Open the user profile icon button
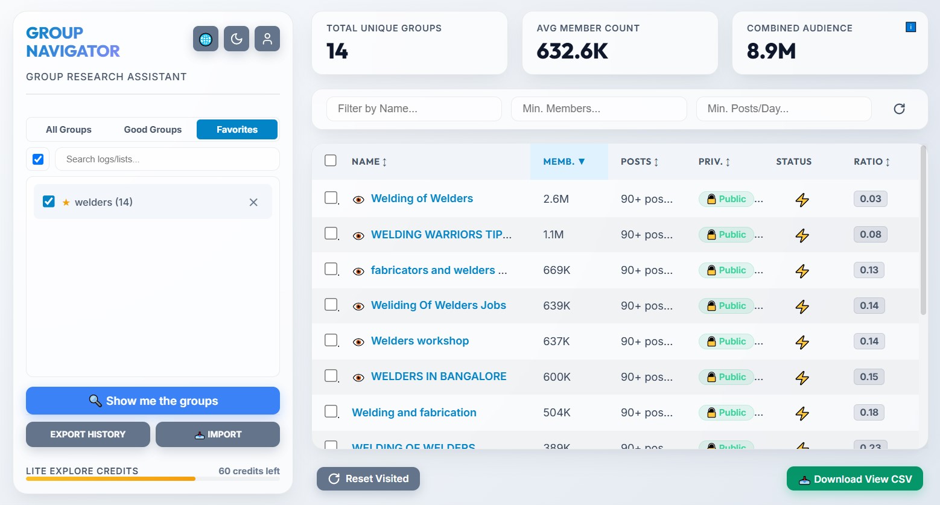 (x=267, y=39)
